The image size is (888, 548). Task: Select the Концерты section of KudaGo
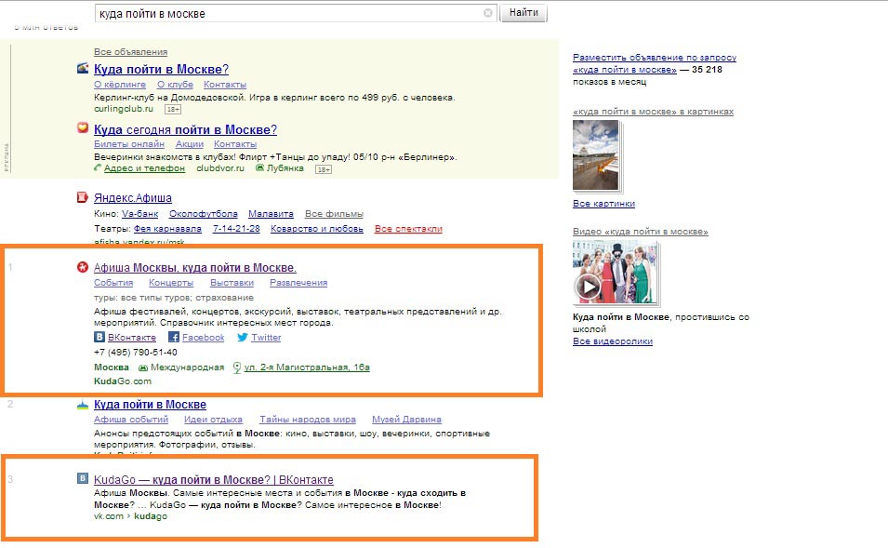coord(171,283)
